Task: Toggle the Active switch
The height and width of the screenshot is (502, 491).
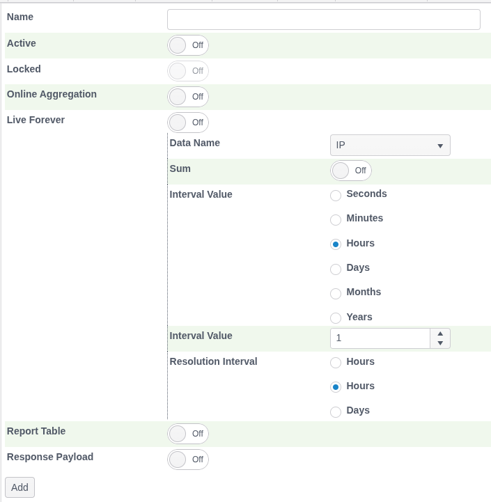Action: click(x=188, y=45)
